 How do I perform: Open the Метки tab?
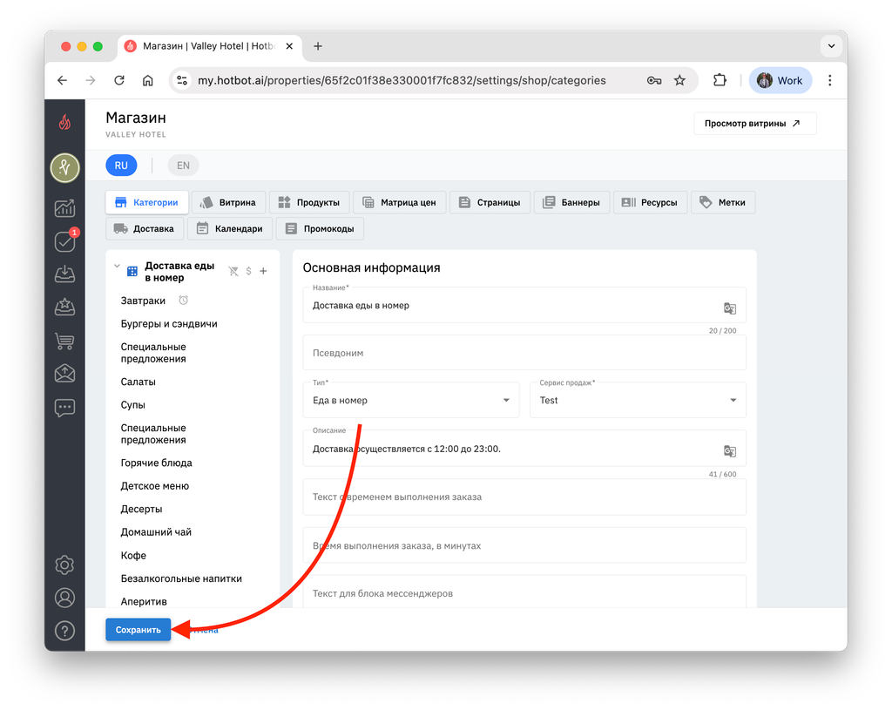(x=723, y=202)
